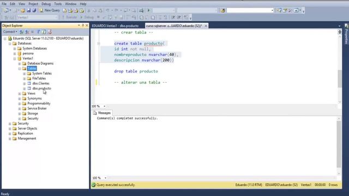Click the New Query button

point(50,10)
